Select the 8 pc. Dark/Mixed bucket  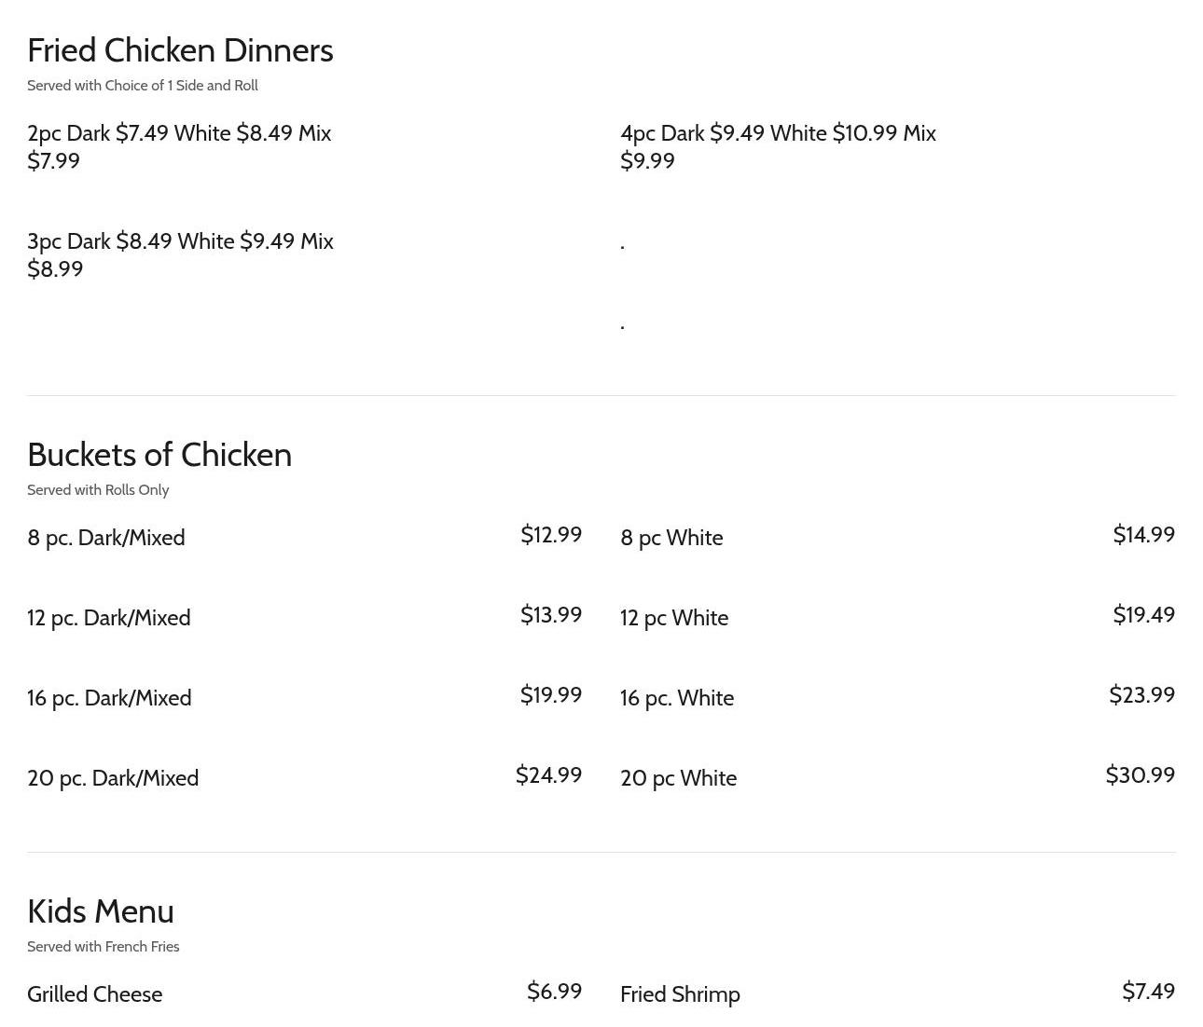106,538
